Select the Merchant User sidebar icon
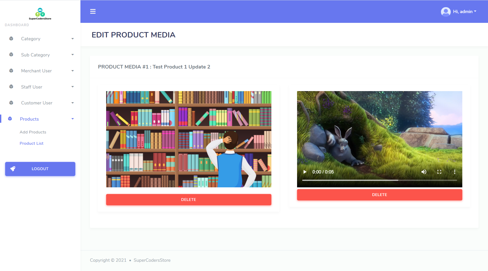The image size is (488, 271). [11, 70]
